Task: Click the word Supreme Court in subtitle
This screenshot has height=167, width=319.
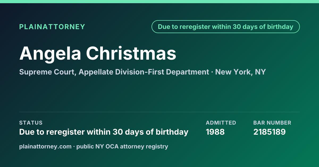Action: pyautogui.click(x=47, y=72)
